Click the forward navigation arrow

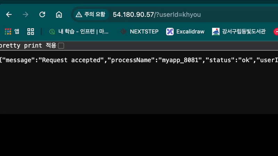pyautogui.click(x=25, y=15)
